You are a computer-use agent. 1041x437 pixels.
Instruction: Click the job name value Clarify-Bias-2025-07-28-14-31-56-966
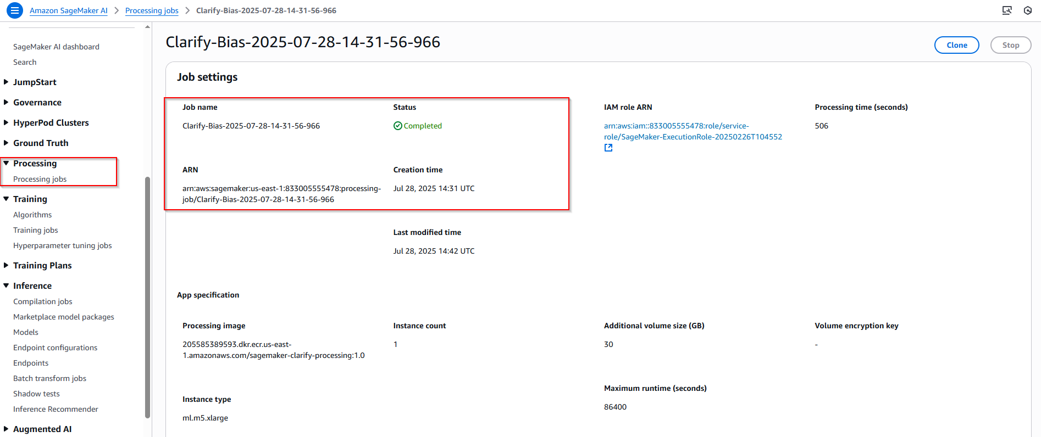tap(251, 126)
